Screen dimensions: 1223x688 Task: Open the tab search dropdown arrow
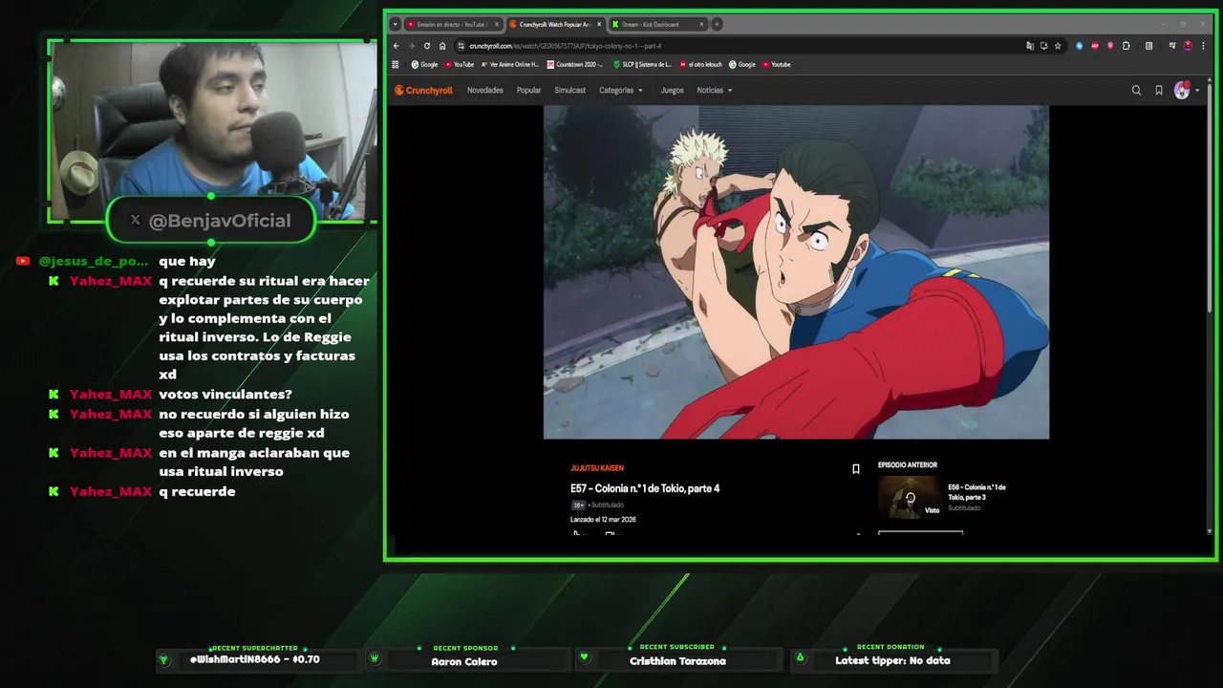point(396,24)
